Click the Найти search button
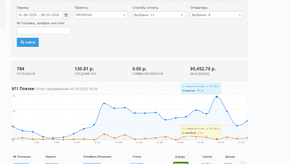 click(x=28, y=42)
